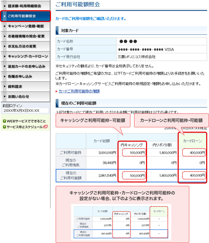This screenshot has height=243, width=209.
Task: Open 資料請求 menu item
Action: tap(15, 87)
